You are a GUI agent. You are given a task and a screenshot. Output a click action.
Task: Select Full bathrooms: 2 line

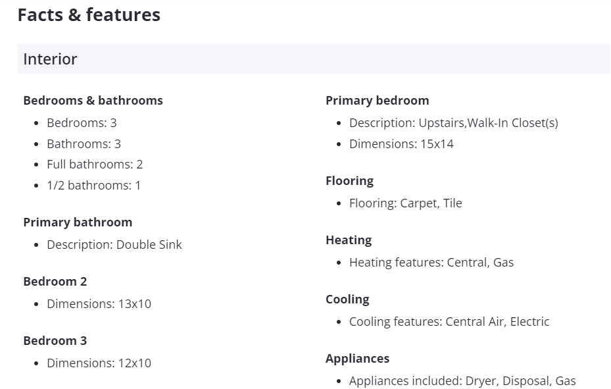[x=95, y=165]
